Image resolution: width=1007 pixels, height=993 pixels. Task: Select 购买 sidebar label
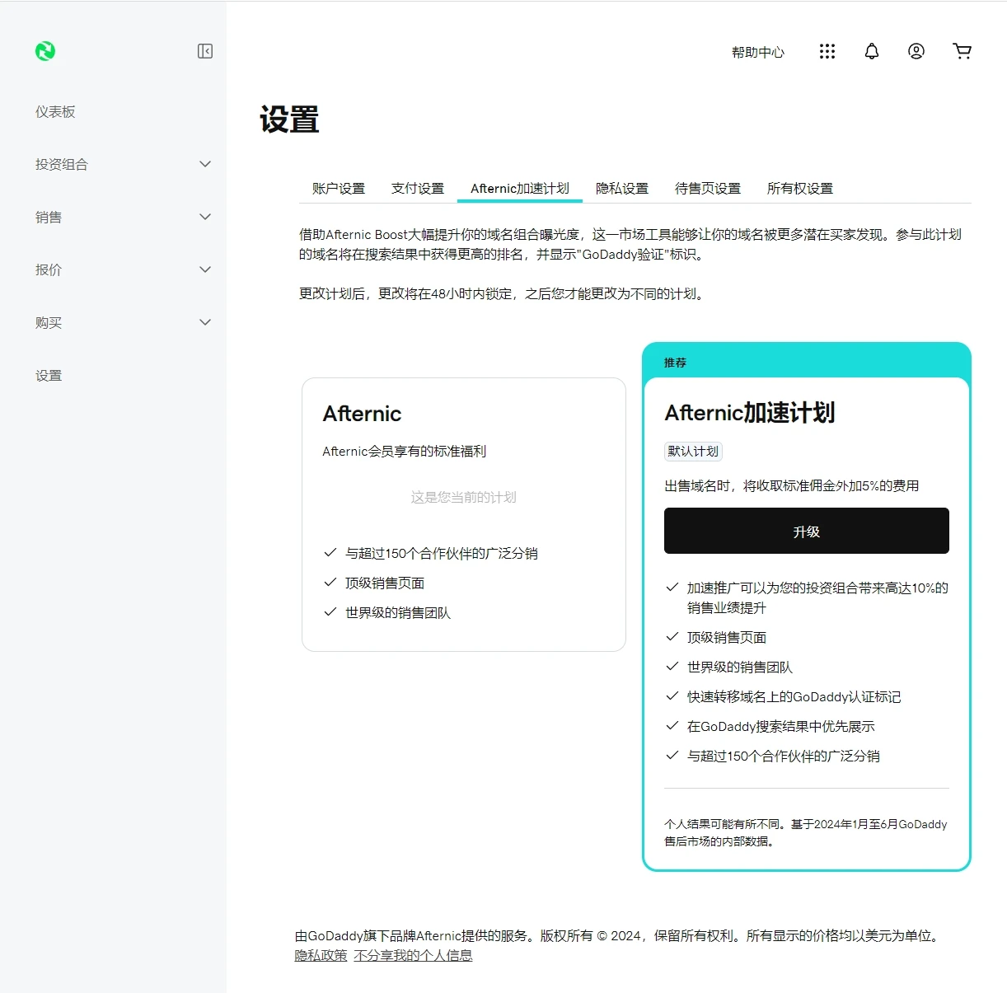tap(49, 323)
